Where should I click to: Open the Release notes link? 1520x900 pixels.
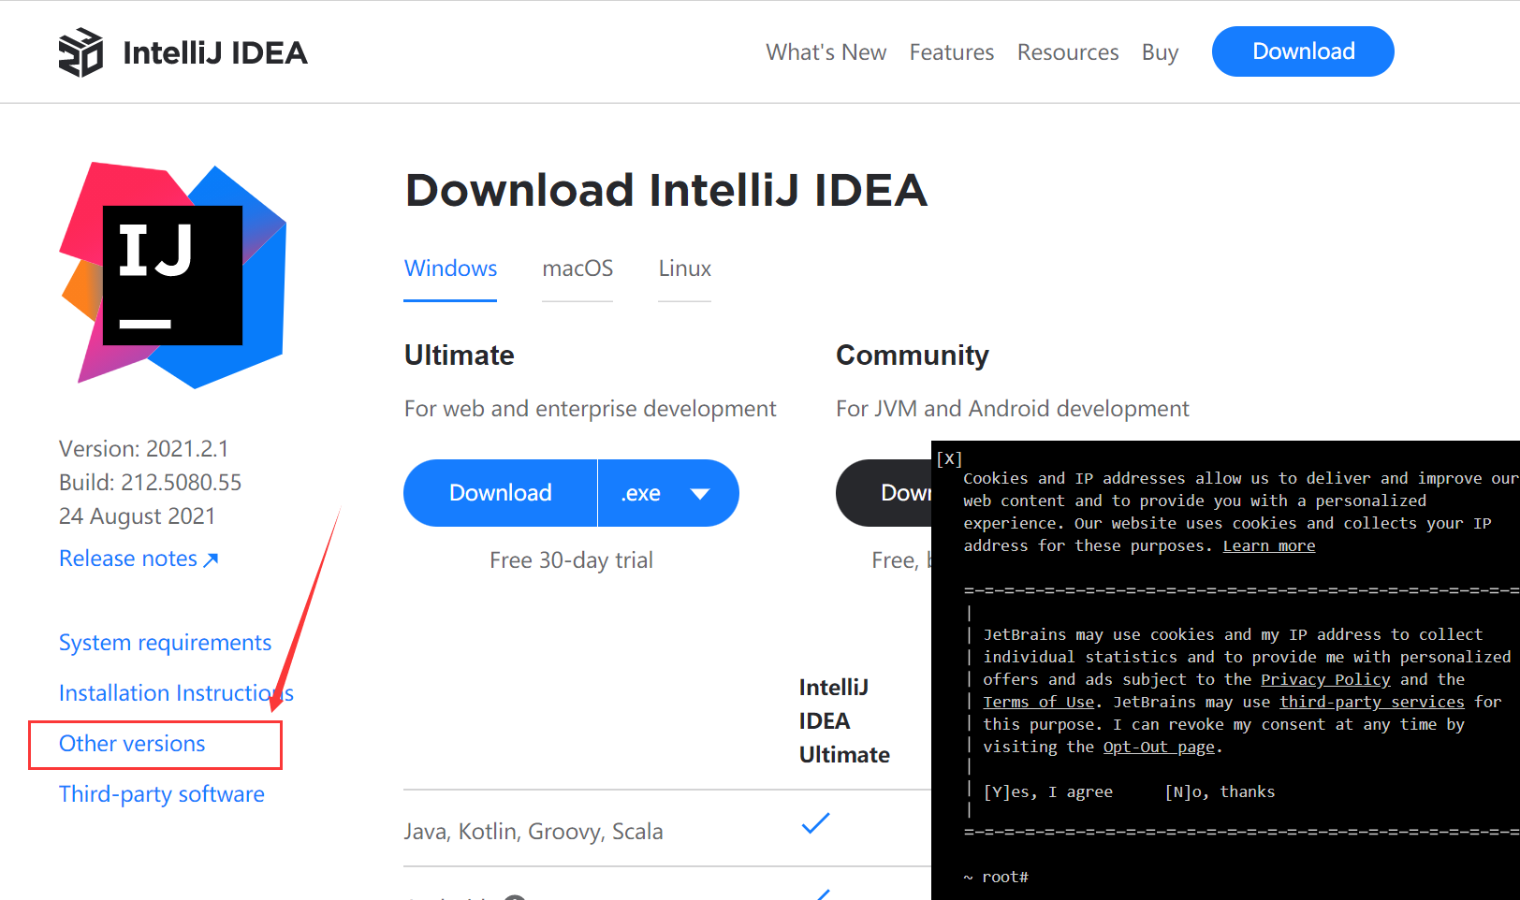(x=139, y=559)
